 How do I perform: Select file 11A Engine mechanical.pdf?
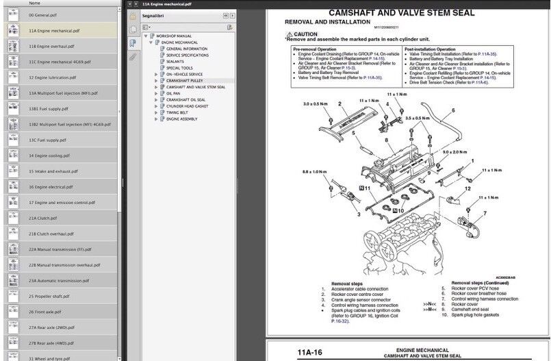point(60,31)
